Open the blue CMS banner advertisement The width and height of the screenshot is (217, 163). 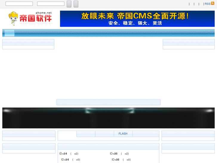137,19
